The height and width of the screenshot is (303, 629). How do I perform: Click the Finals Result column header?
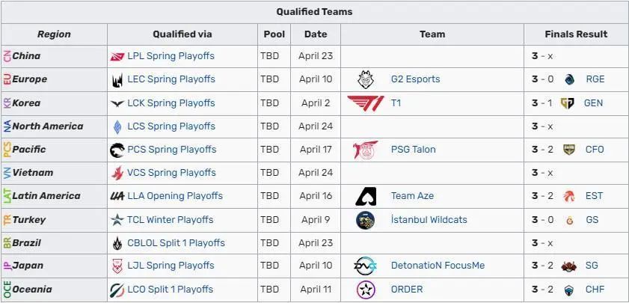[576, 34]
